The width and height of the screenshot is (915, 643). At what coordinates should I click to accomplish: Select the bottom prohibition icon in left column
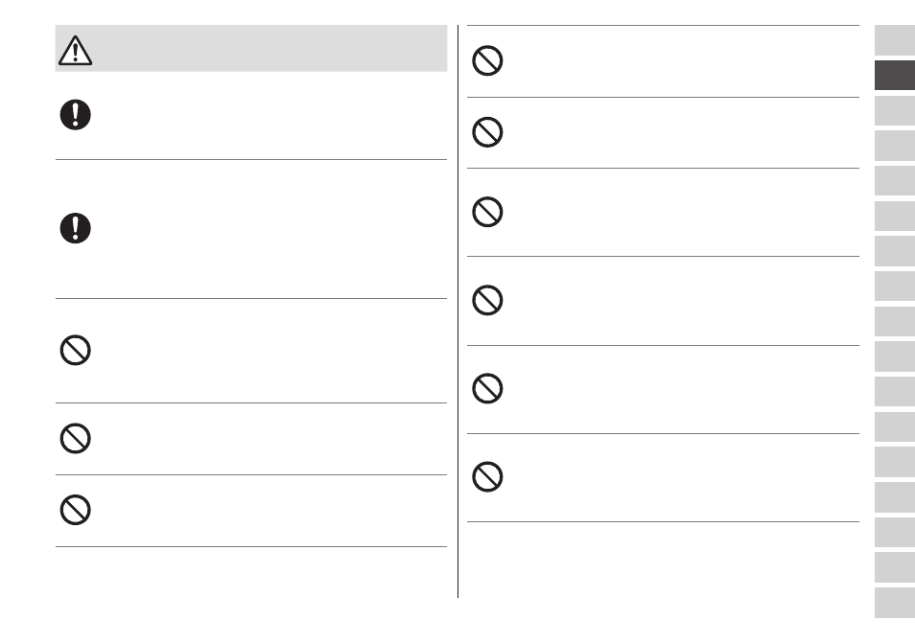click(x=75, y=510)
